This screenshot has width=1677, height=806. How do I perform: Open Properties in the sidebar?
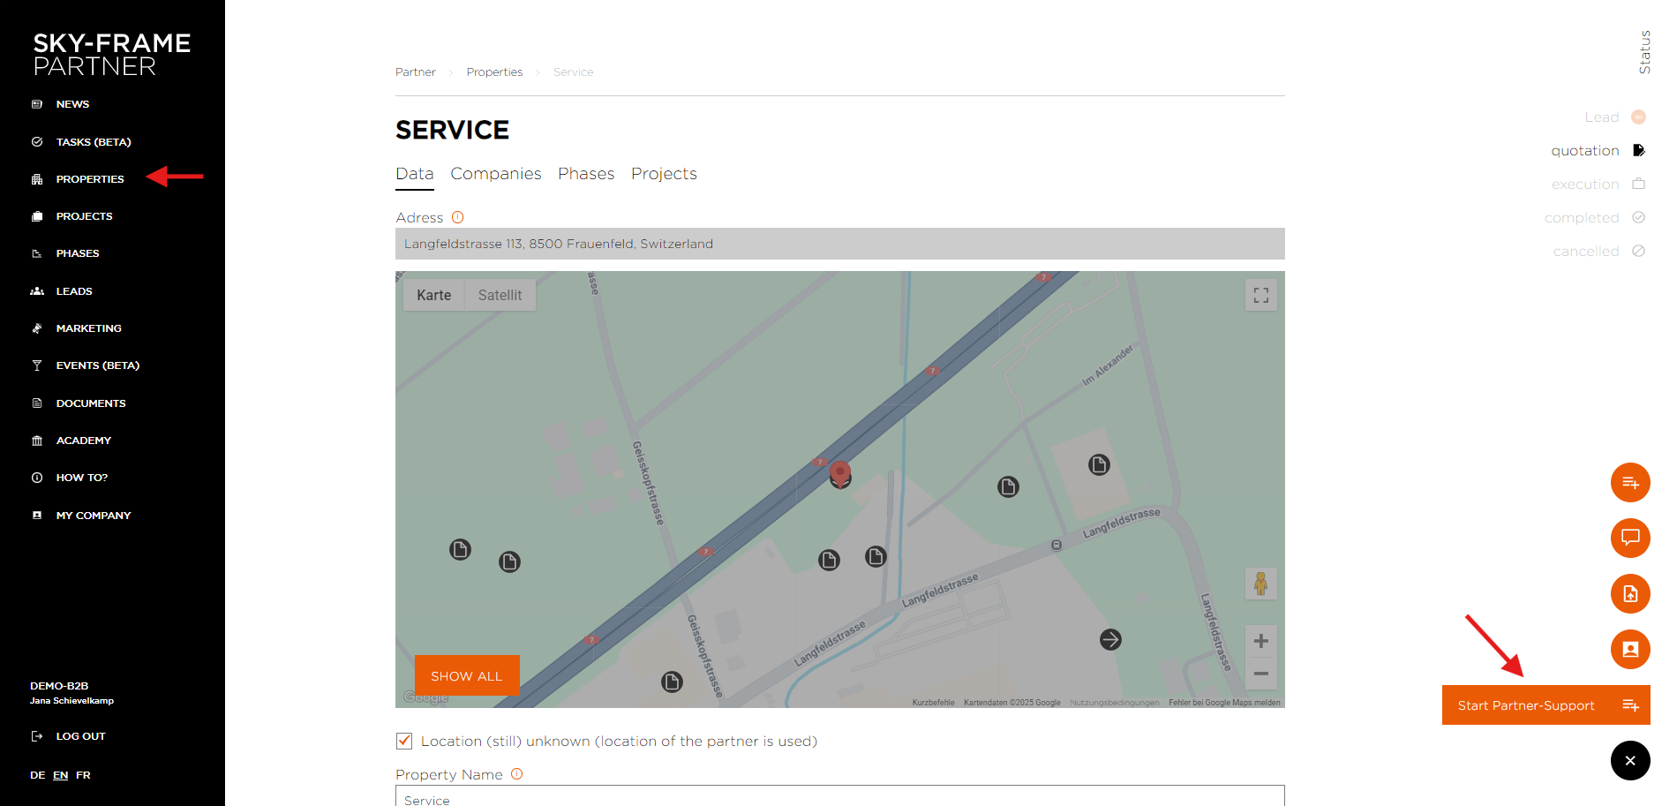coord(90,179)
